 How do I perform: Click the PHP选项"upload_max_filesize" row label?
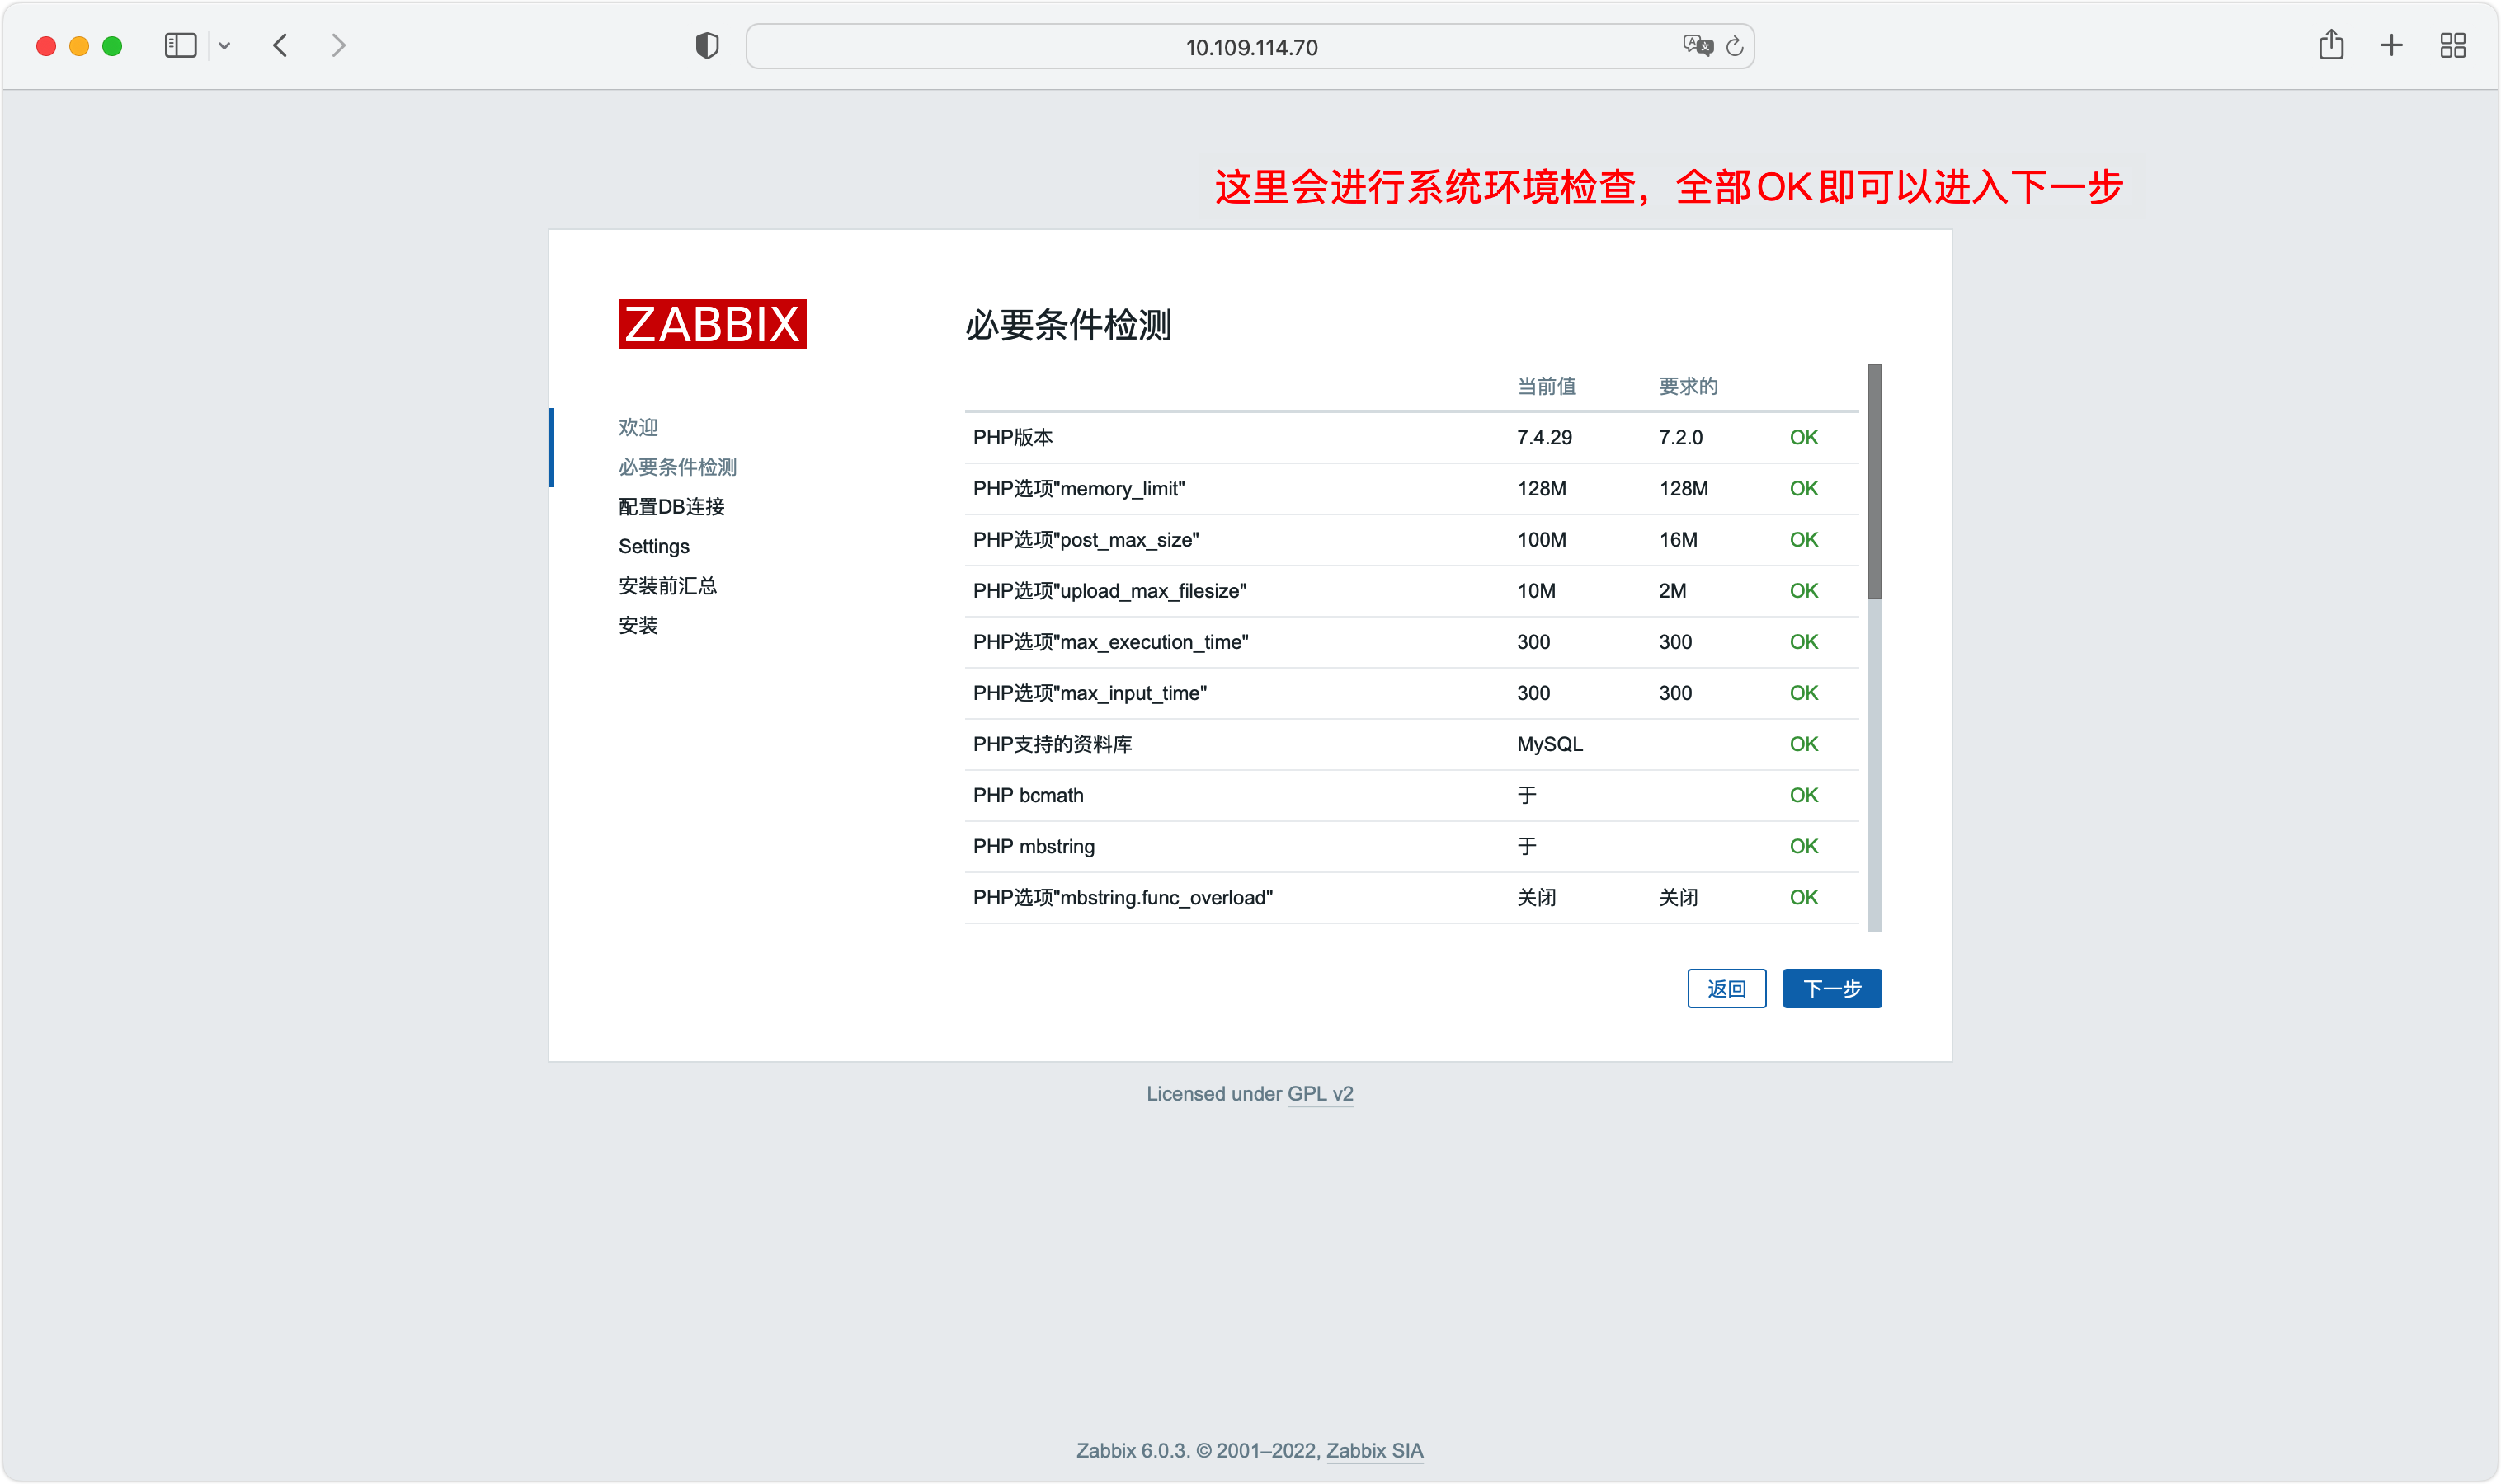(x=1109, y=590)
